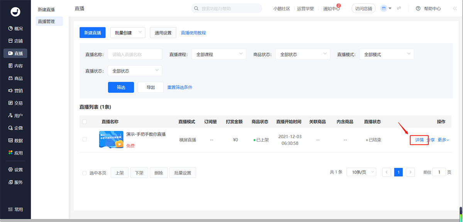
Task: Open the 10条/页 page size dropdown
Action: [361, 172]
